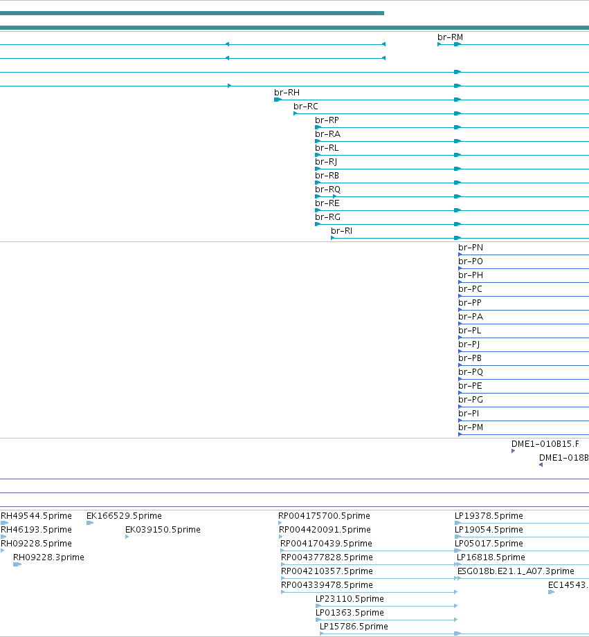This screenshot has height=637, width=589.
Task: Click the br-PE protein label
Action: tap(471, 385)
